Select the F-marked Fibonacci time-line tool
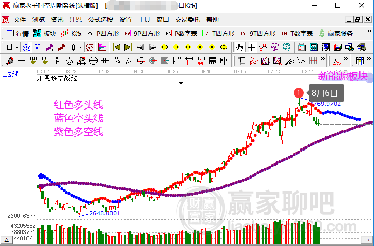This screenshot has height=246, width=374. point(57,61)
